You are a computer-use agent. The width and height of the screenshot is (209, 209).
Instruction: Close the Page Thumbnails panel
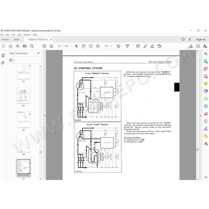click(39, 53)
